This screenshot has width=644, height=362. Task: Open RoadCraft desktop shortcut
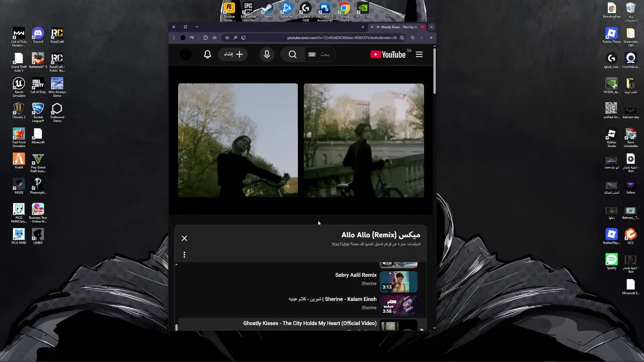57,36
